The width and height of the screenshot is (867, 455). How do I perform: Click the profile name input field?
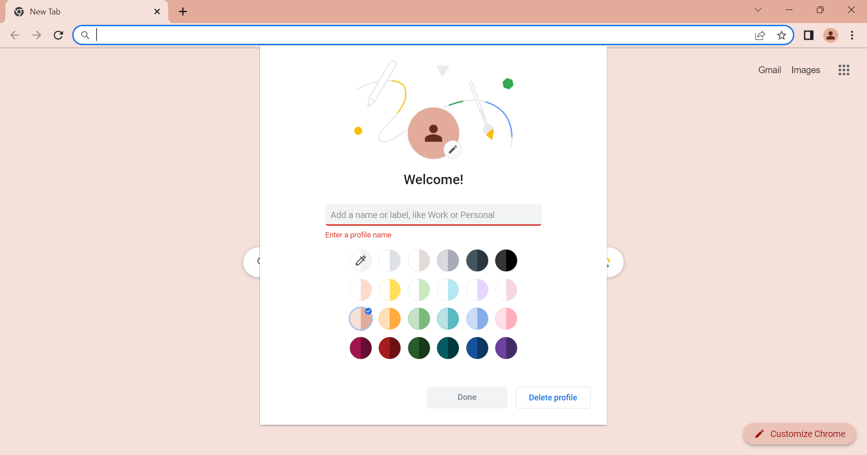433,214
